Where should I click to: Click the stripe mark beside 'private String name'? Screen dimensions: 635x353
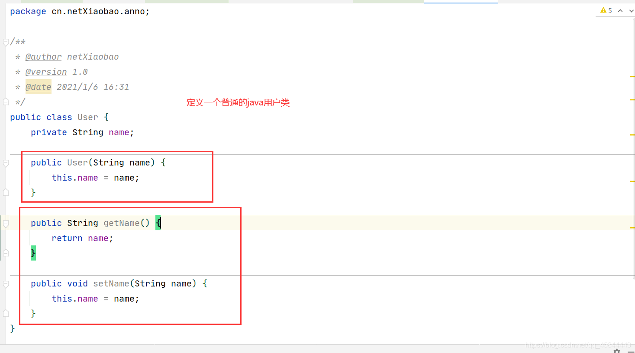(x=632, y=135)
